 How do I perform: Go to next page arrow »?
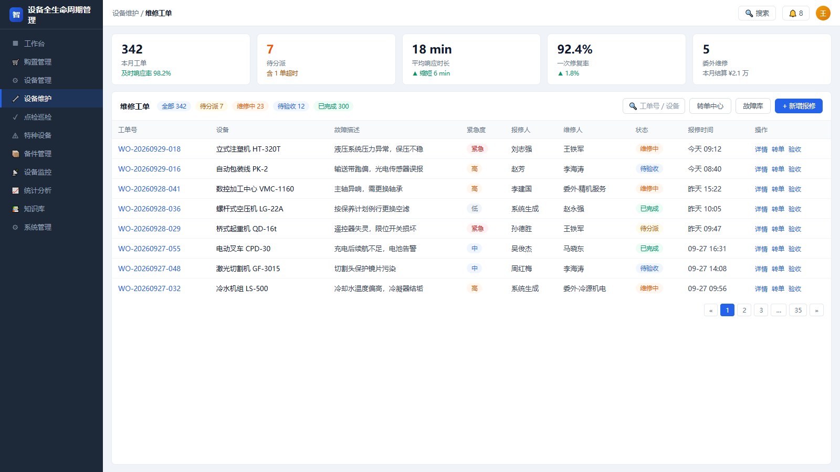pos(816,310)
